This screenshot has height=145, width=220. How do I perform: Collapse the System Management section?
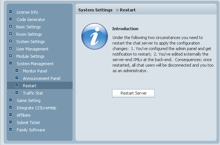[11, 63]
